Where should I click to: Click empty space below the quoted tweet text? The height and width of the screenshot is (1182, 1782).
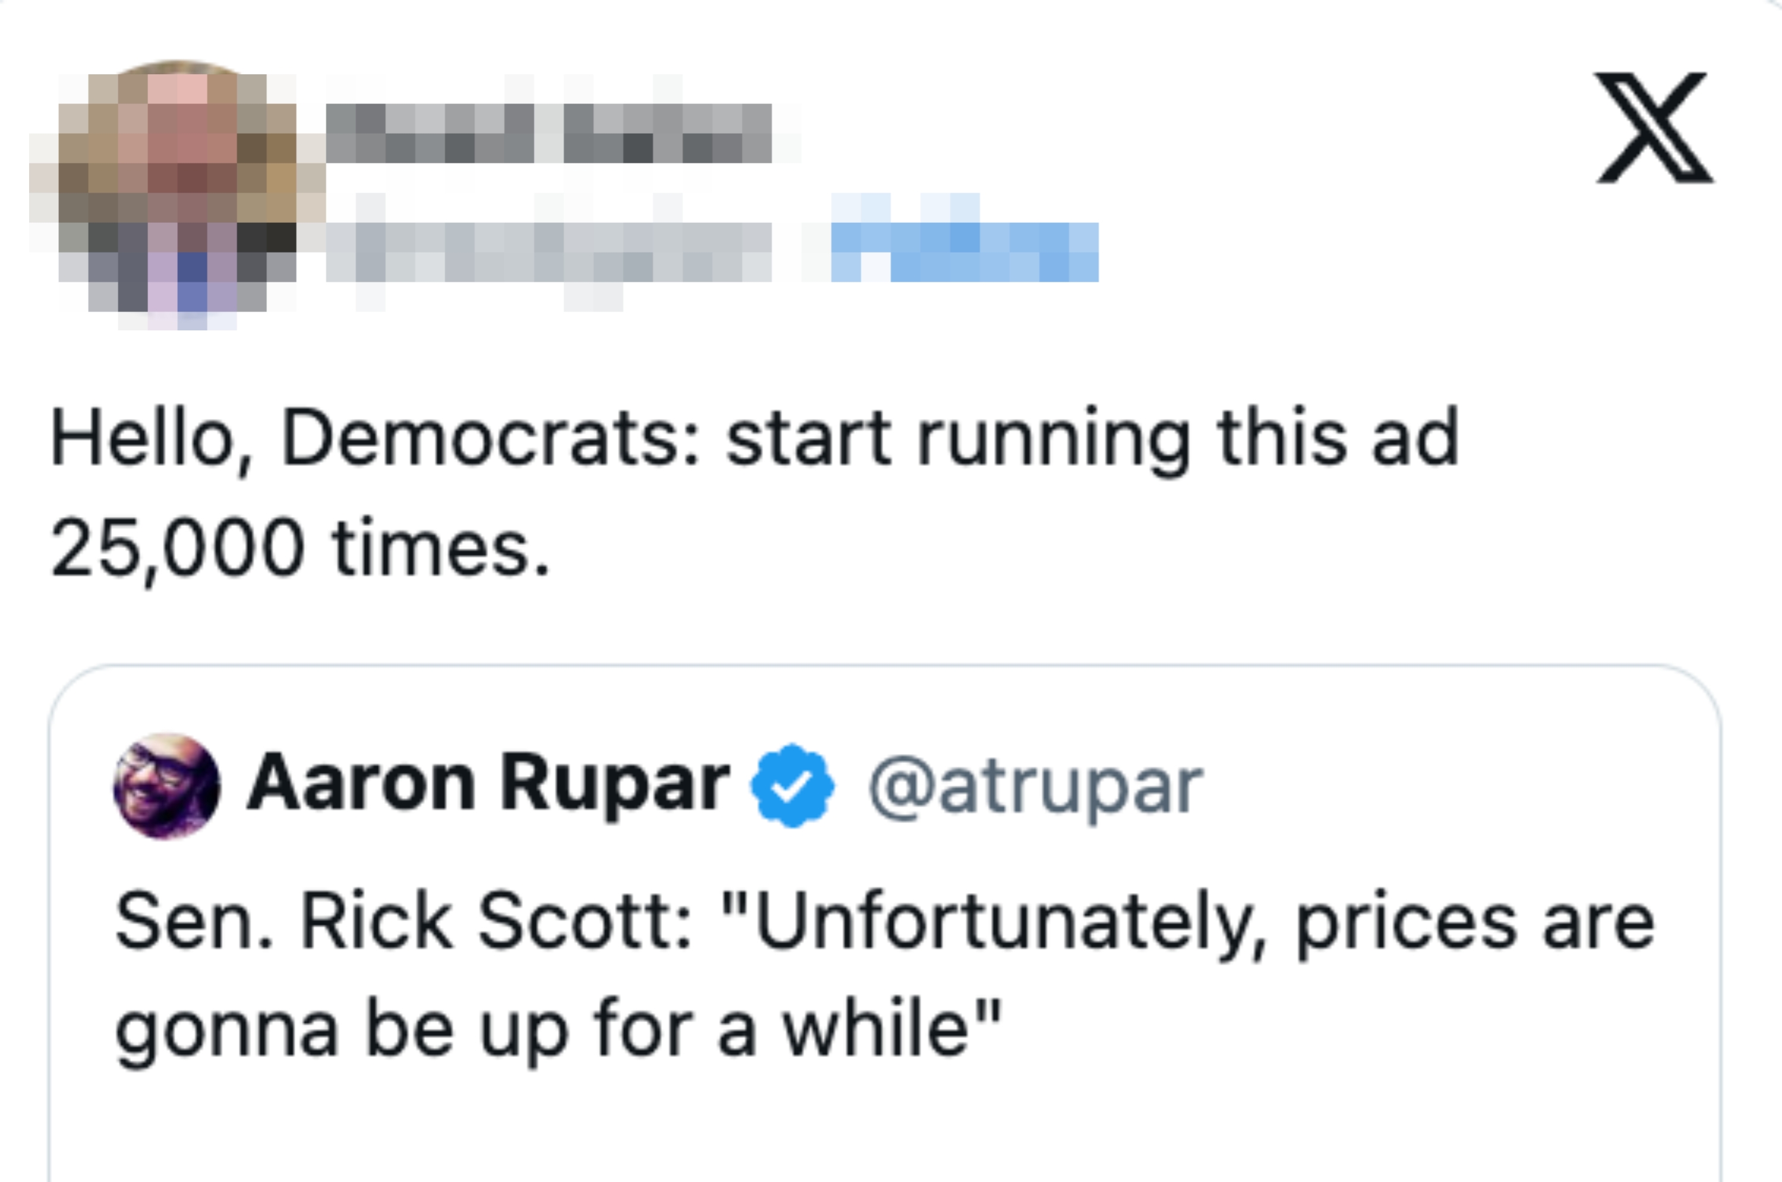coord(882,1123)
